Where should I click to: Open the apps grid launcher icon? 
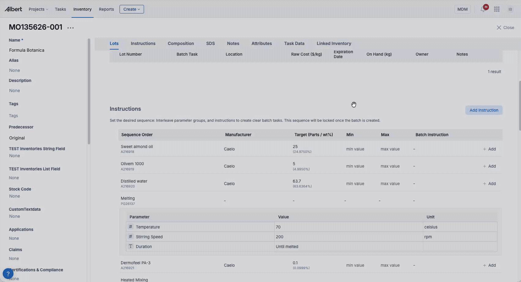tap(497, 9)
